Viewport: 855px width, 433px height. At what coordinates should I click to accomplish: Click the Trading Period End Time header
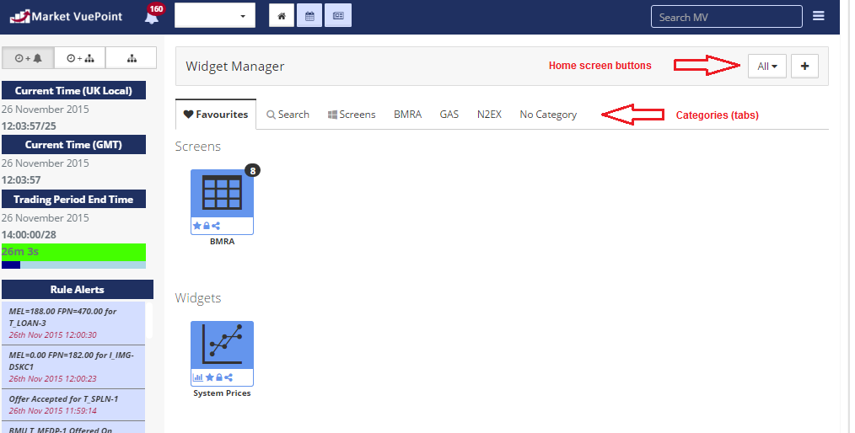tap(73, 199)
